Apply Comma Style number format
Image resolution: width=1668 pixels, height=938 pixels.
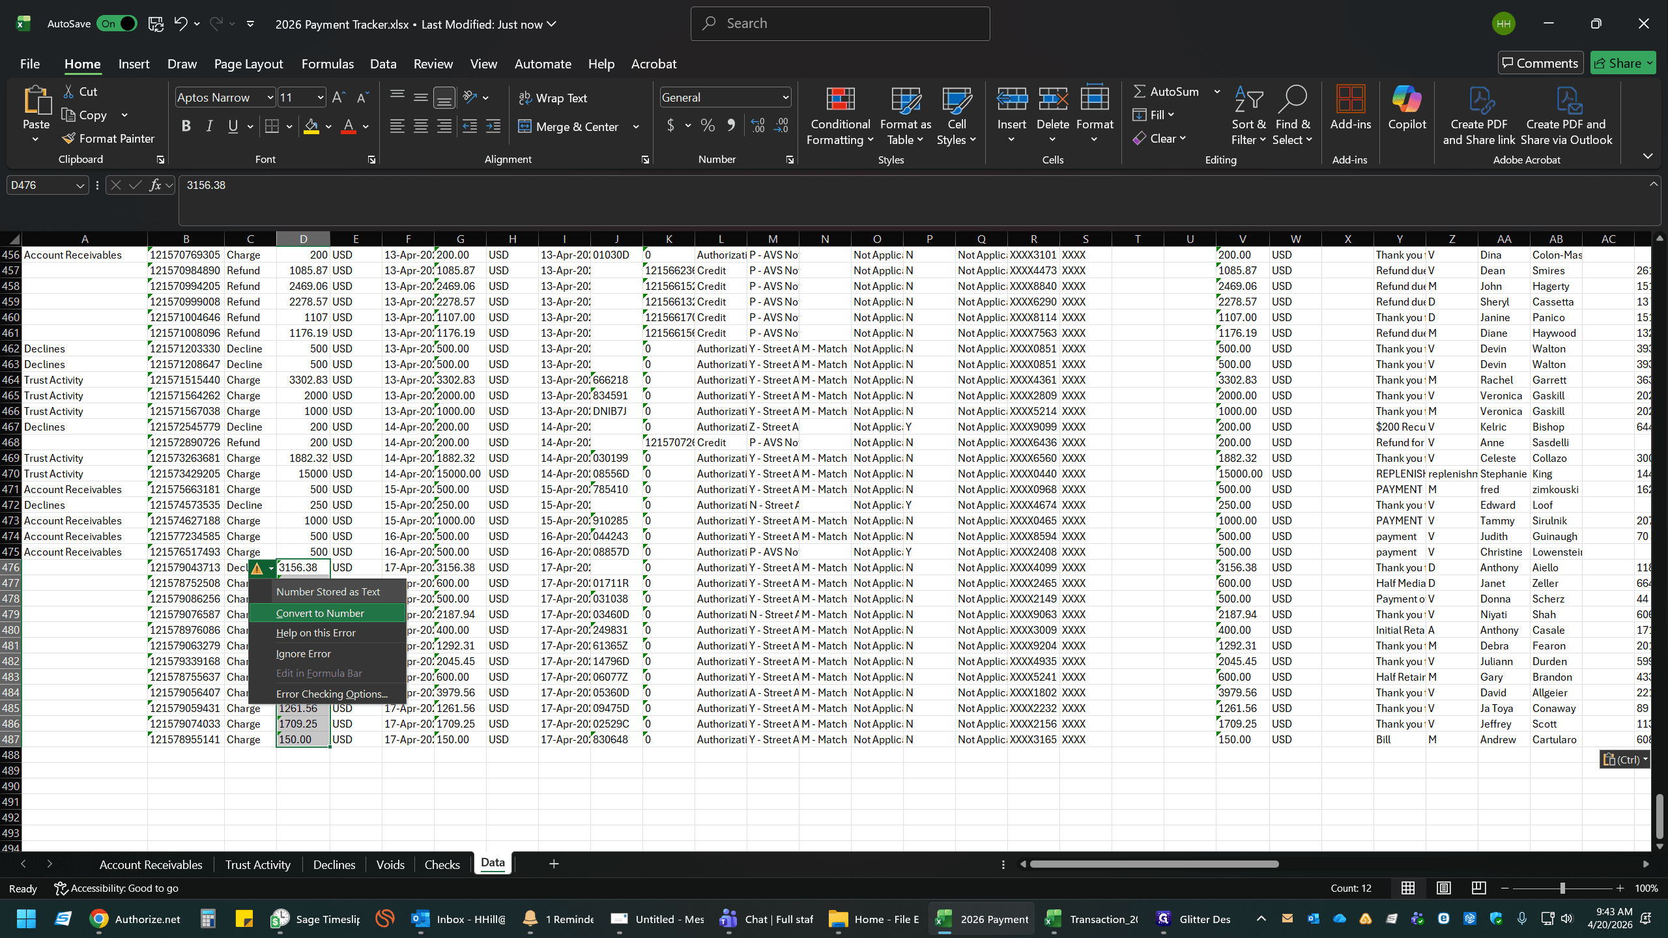(x=731, y=126)
